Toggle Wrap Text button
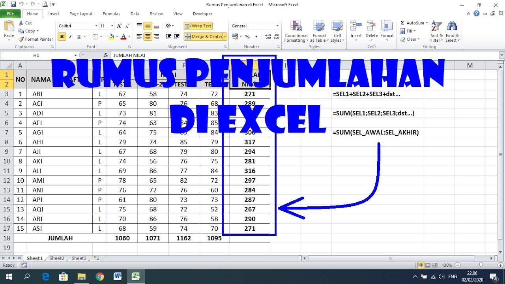This screenshot has width=505, height=284. tap(198, 26)
